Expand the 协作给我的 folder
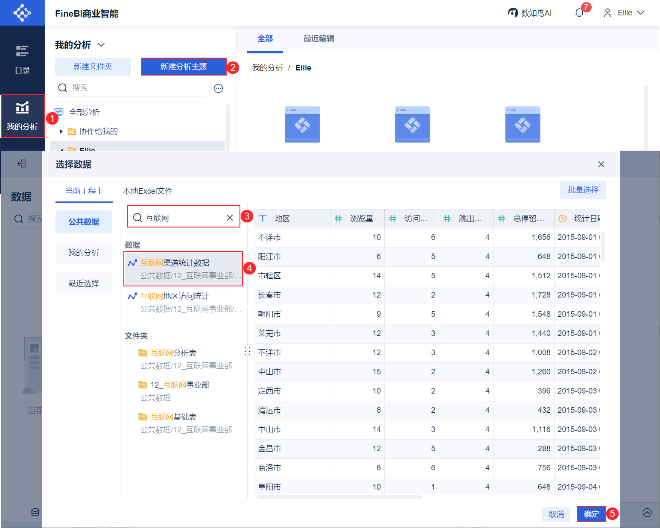The height and width of the screenshot is (528, 660). pos(61,131)
